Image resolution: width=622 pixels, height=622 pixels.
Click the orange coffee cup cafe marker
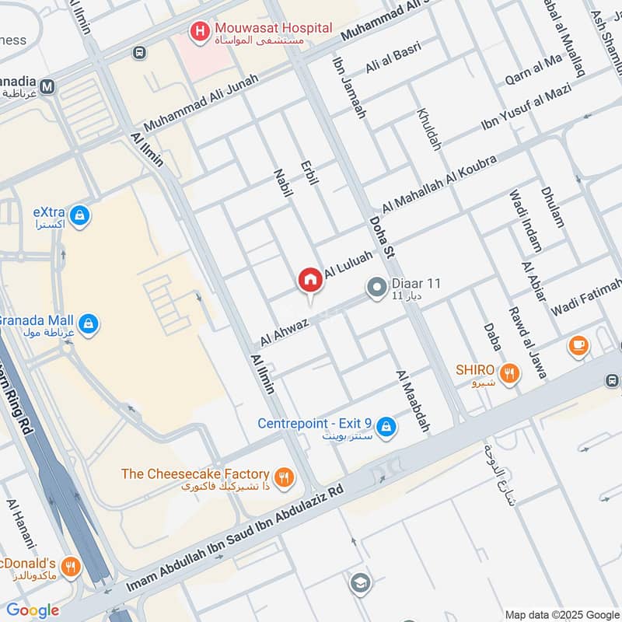578,346
